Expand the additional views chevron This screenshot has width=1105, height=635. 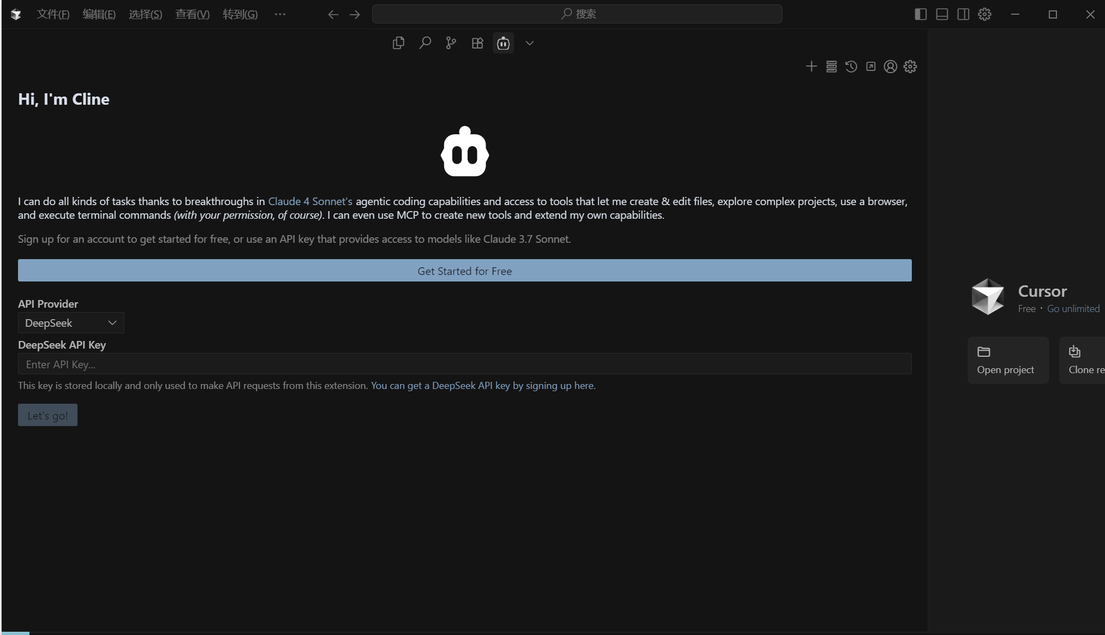point(529,43)
